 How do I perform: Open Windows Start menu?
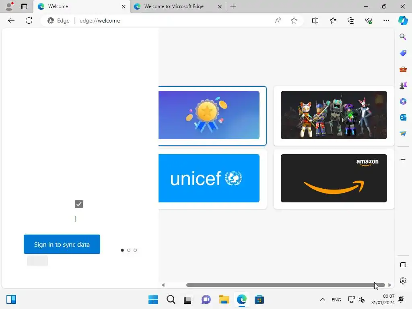[x=153, y=299]
